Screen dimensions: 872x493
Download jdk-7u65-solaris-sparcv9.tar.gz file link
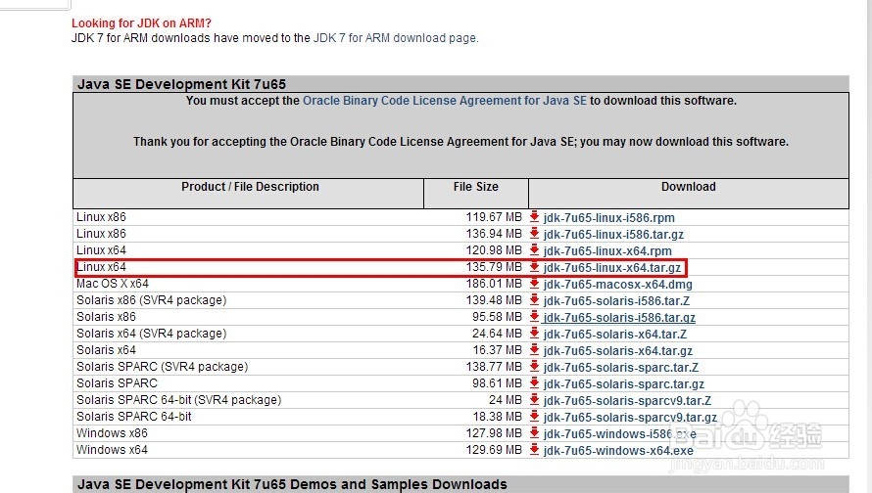coord(630,418)
